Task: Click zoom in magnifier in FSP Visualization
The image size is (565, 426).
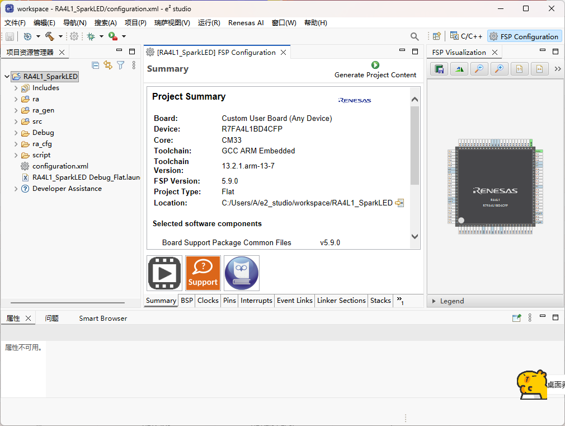Action: click(x=499, y=69)
